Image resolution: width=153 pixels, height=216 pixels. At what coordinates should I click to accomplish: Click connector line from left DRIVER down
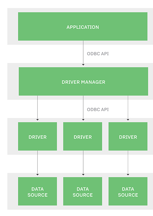tap(37, 162)
